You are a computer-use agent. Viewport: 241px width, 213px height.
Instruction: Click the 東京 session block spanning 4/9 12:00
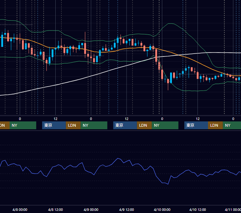125,125
